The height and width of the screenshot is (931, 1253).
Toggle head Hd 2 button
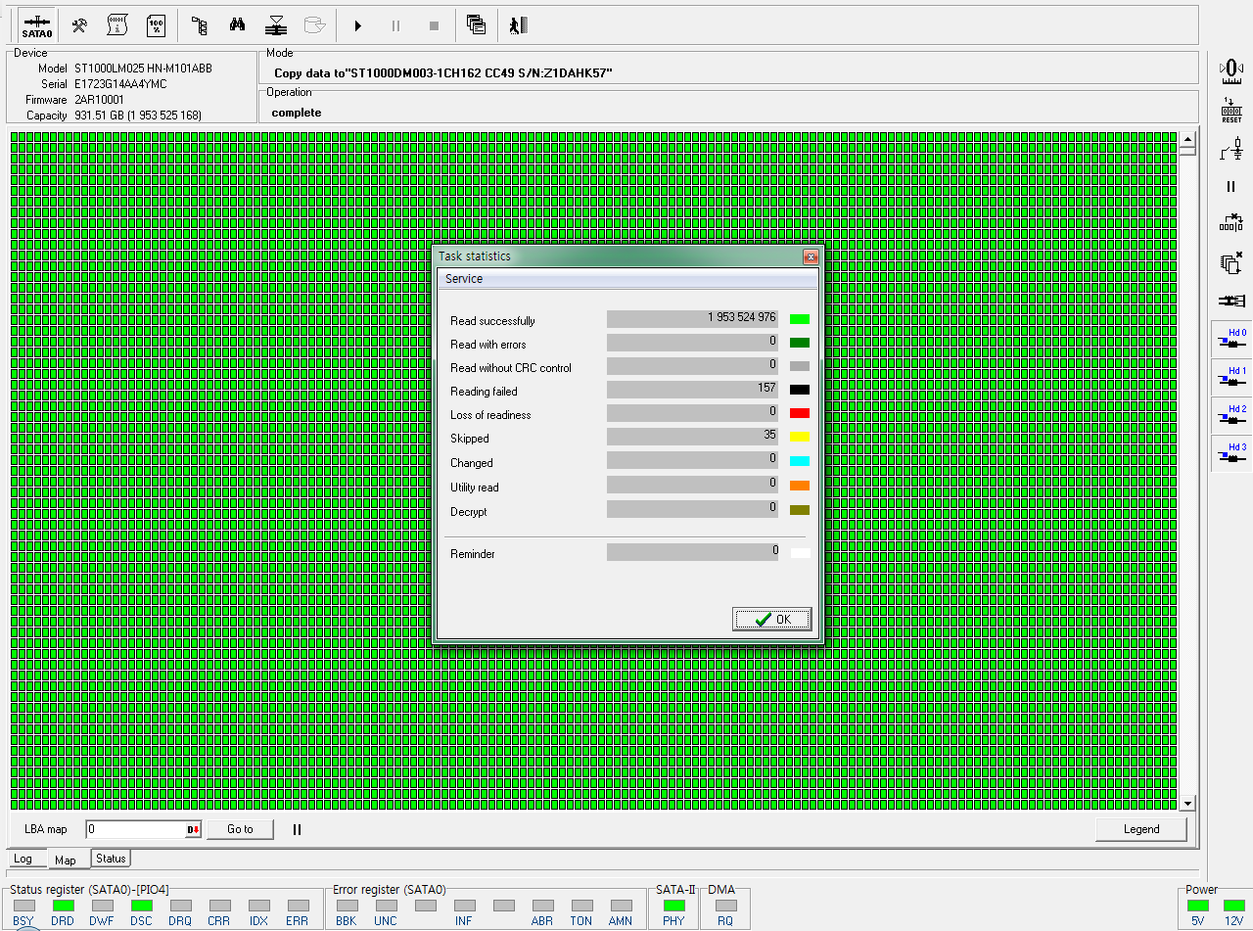click(x=1230, y=415)
